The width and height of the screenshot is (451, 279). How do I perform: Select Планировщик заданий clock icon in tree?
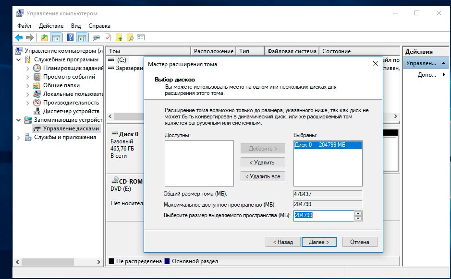(37, 68)
